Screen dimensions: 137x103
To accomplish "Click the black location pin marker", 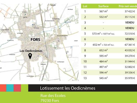I will pyautogui.click(x=30, y=56).
